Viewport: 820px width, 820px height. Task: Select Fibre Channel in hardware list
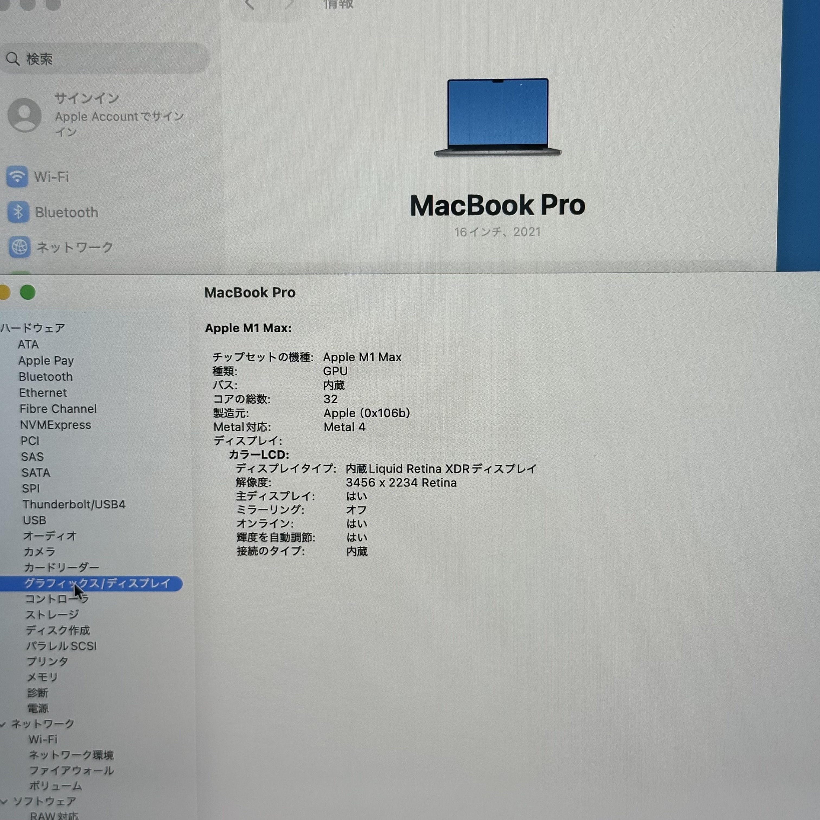pos(58,409)
